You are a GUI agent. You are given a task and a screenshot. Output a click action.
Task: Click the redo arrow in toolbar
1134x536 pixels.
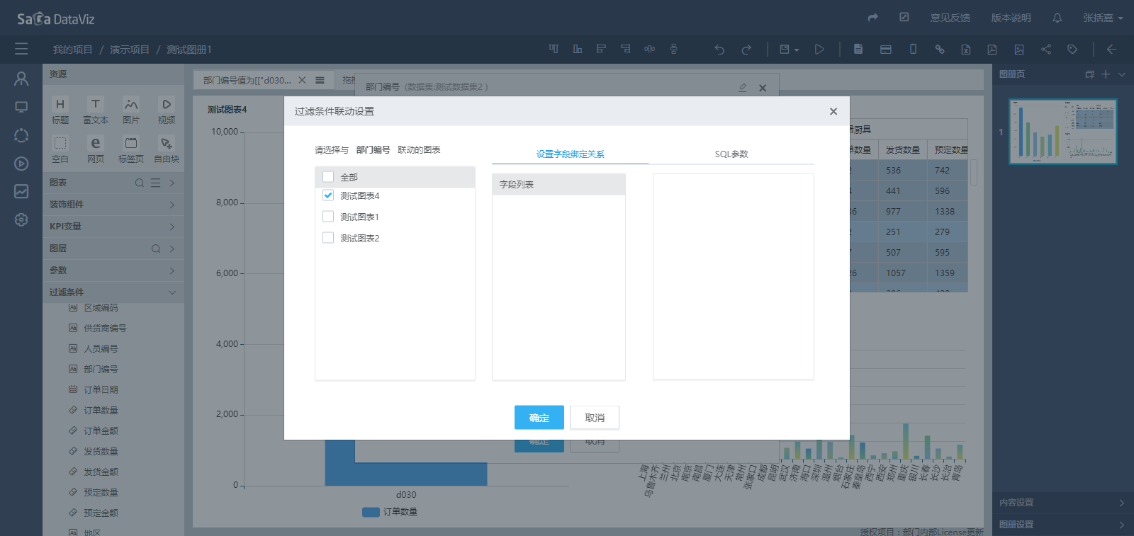(x=746, y=50)
